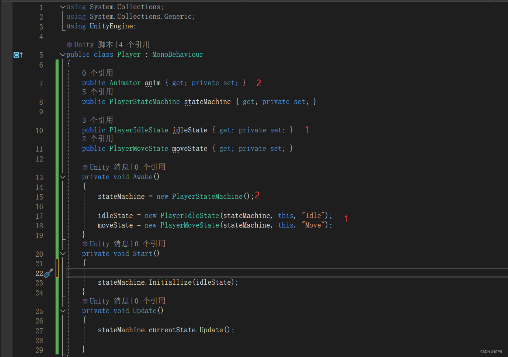This screenshot has width=508, height=357.
Task: Click the "Idle" string literal on line 17
Action: (x=313, y=215)
